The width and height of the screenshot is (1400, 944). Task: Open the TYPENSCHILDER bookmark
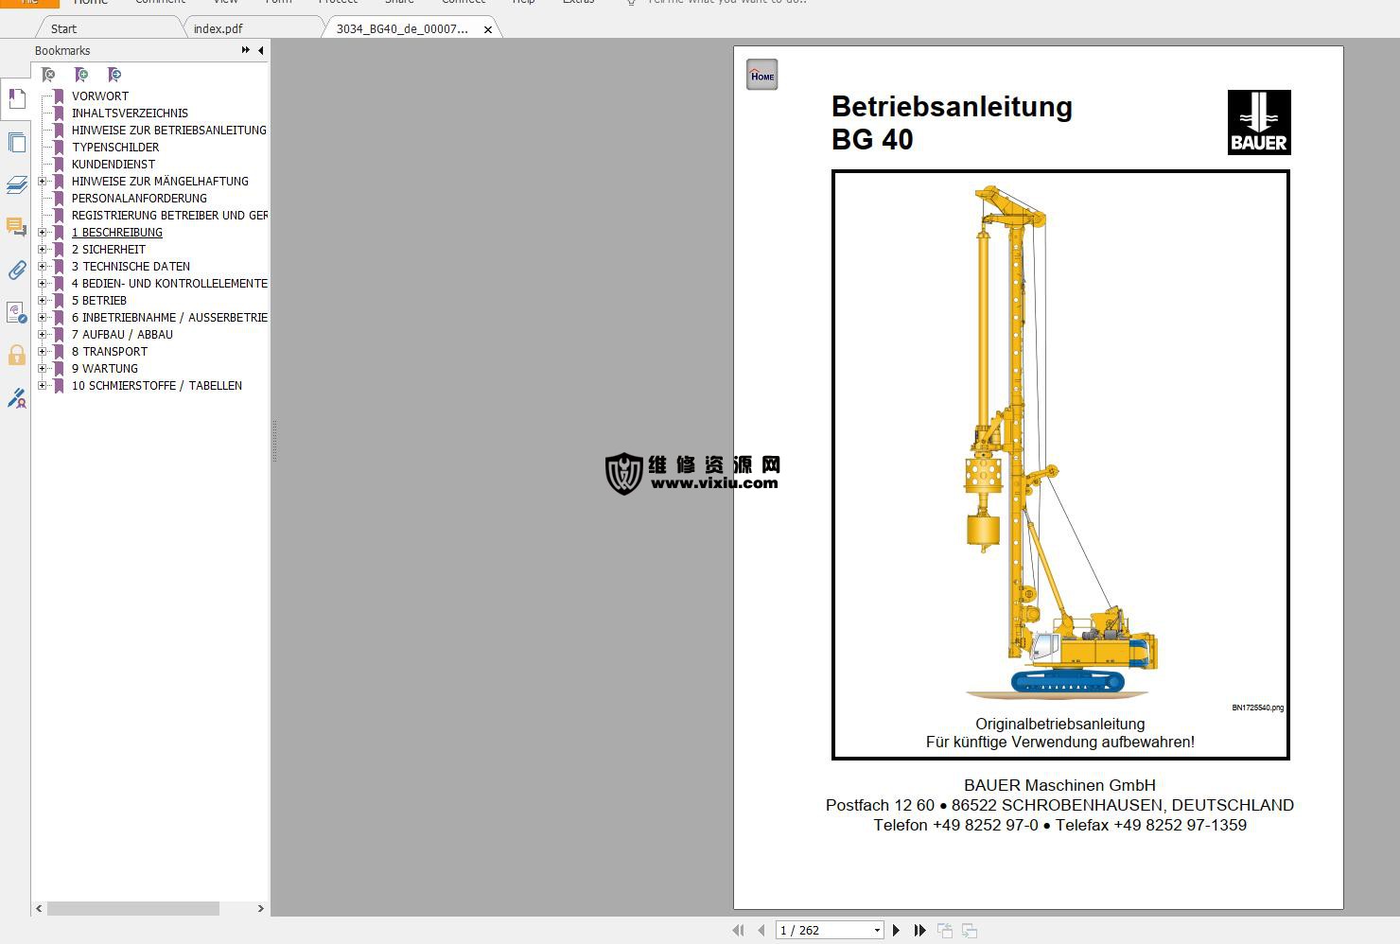(x=115, y=147)
